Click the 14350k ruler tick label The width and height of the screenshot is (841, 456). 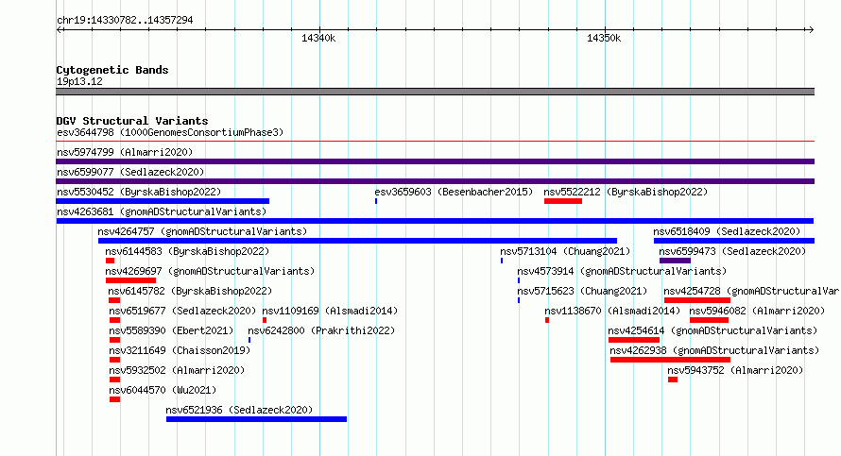[x=604, y=38]
